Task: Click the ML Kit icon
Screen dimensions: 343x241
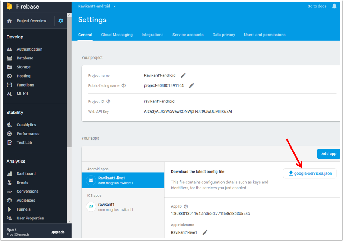Action: (9, 94)
